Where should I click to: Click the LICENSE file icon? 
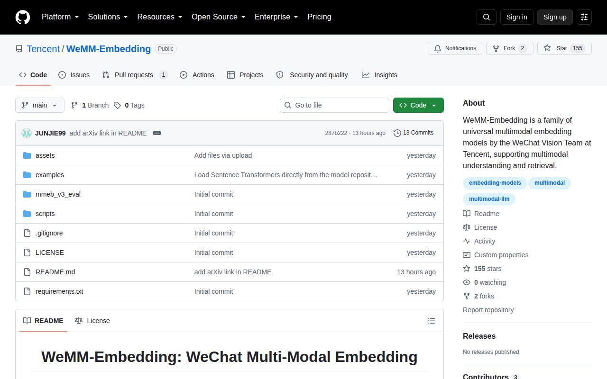(x=27, y=253)
